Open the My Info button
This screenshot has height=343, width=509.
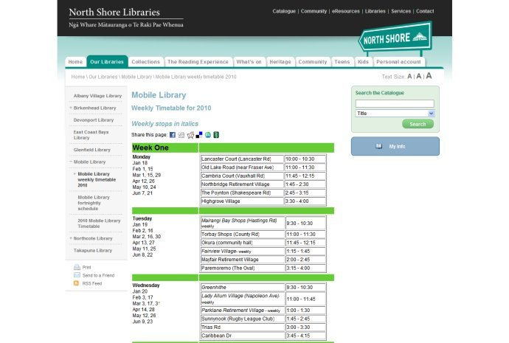395,146
